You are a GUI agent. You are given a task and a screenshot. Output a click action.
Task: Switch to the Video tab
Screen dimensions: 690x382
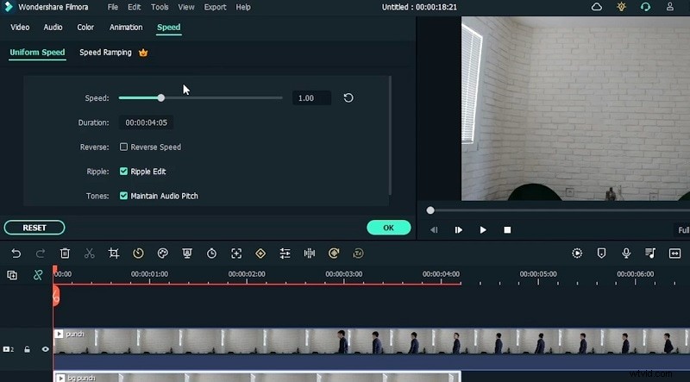(20, 28)
